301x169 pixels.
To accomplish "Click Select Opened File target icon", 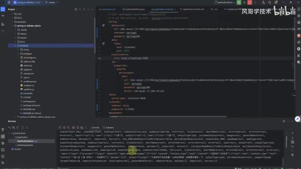I will pos(76,9).
